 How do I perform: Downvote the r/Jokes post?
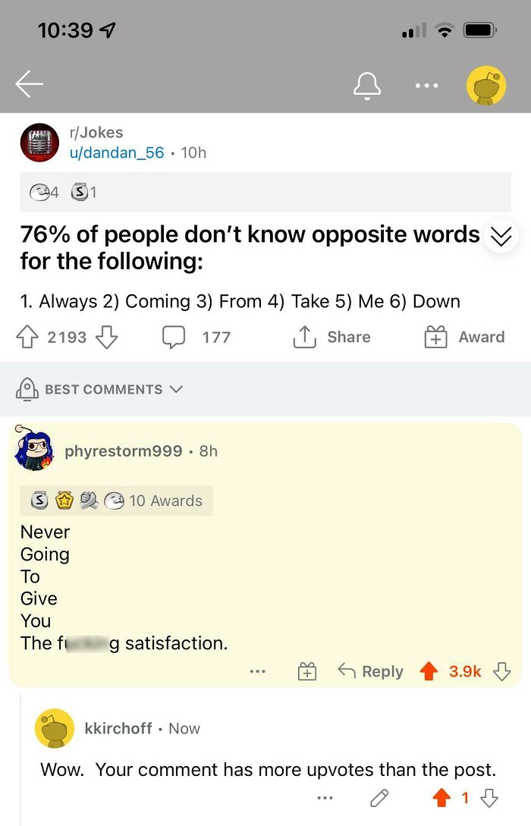[x=107, y=337]
